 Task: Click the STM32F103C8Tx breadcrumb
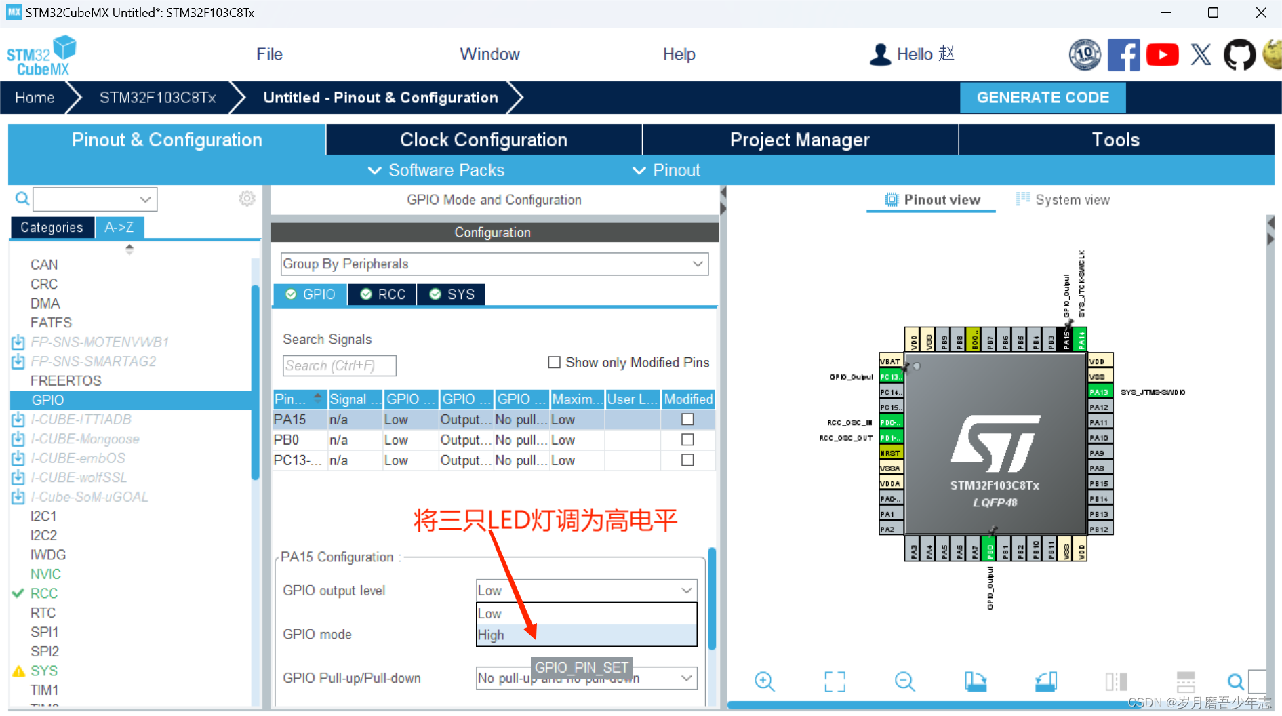click(157, 98)
